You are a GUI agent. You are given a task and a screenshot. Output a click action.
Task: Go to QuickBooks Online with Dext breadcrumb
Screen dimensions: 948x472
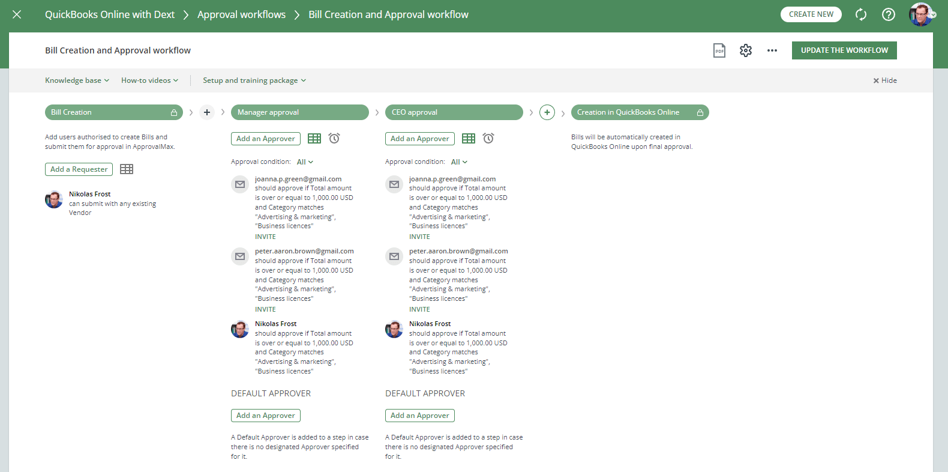[x=110, y=14]
